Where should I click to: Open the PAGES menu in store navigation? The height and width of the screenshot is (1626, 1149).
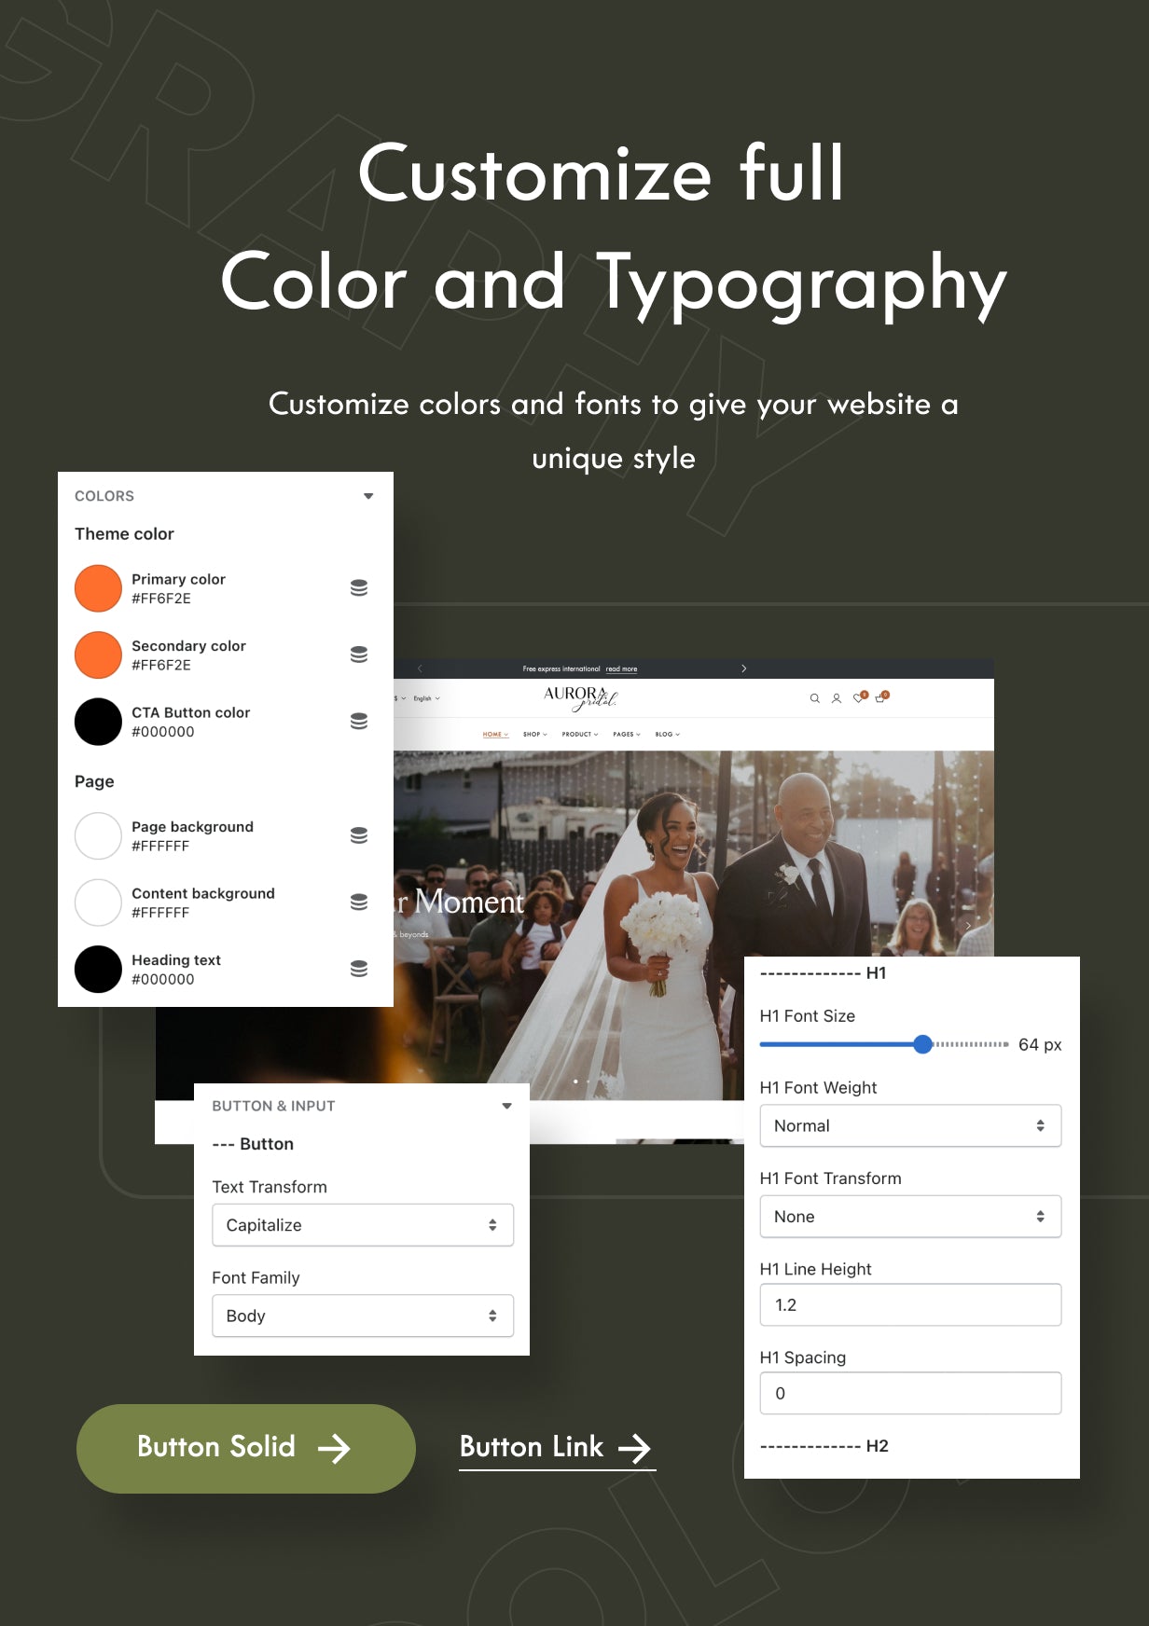click(627, 735)
